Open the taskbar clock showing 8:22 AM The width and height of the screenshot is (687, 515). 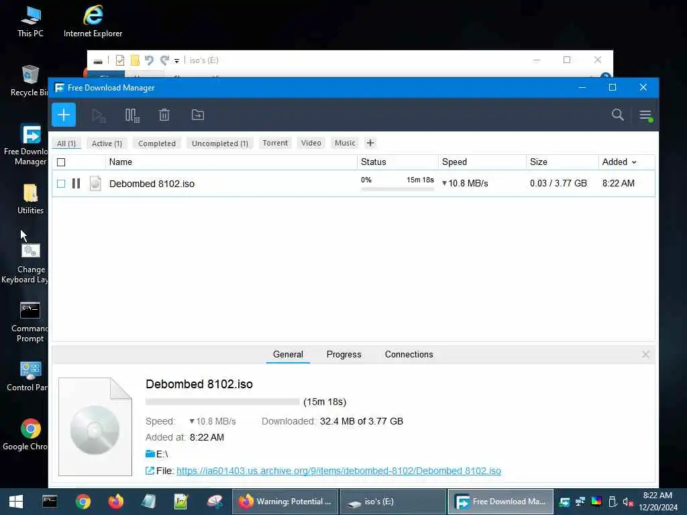point(657,502)
